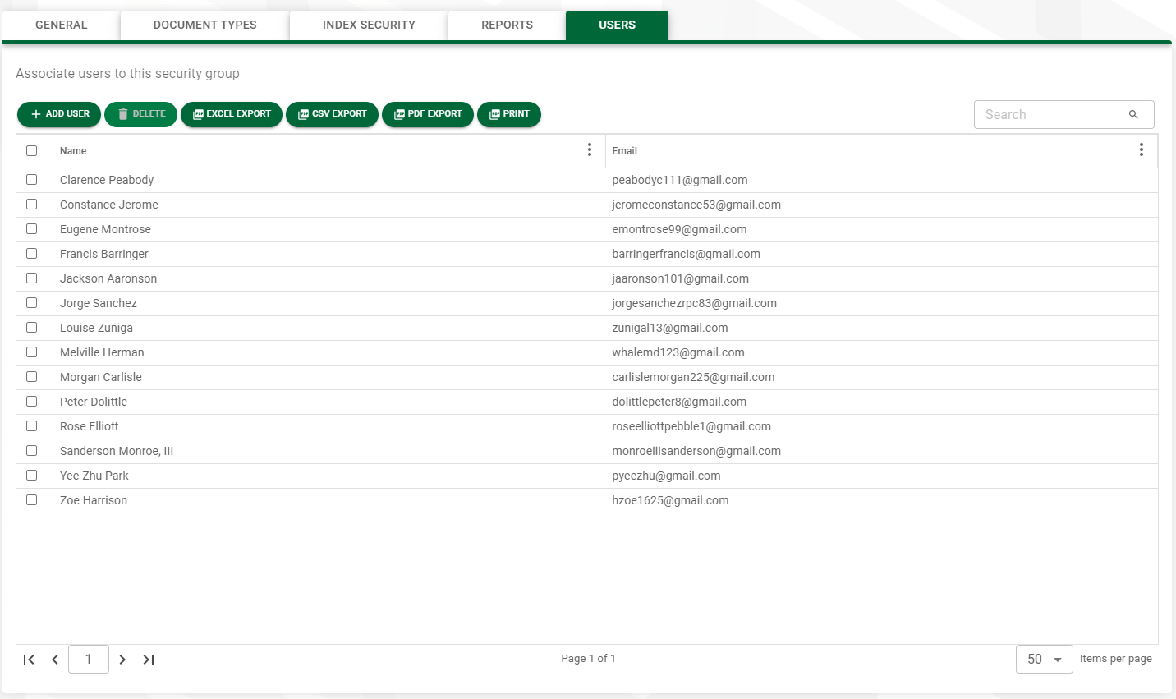Click the name Jorge Sanchez
1176x699 pixels.
click(x=99, y=303)
